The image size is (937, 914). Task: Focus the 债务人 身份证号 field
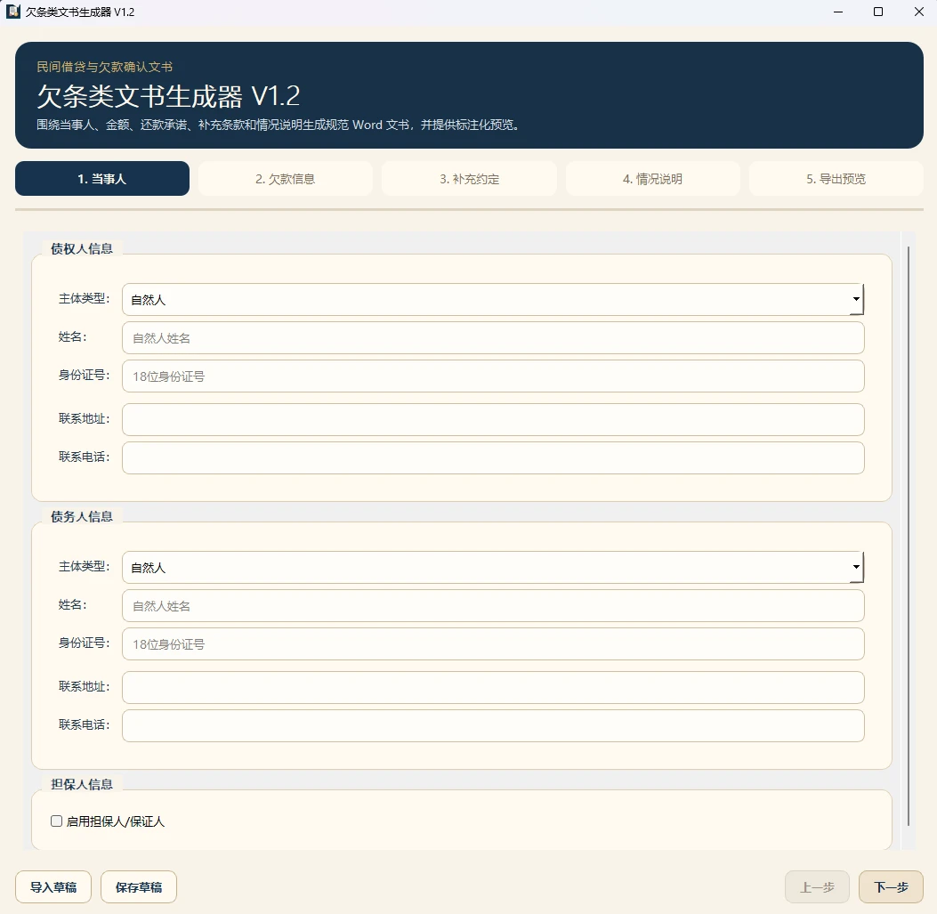point(493,643)
